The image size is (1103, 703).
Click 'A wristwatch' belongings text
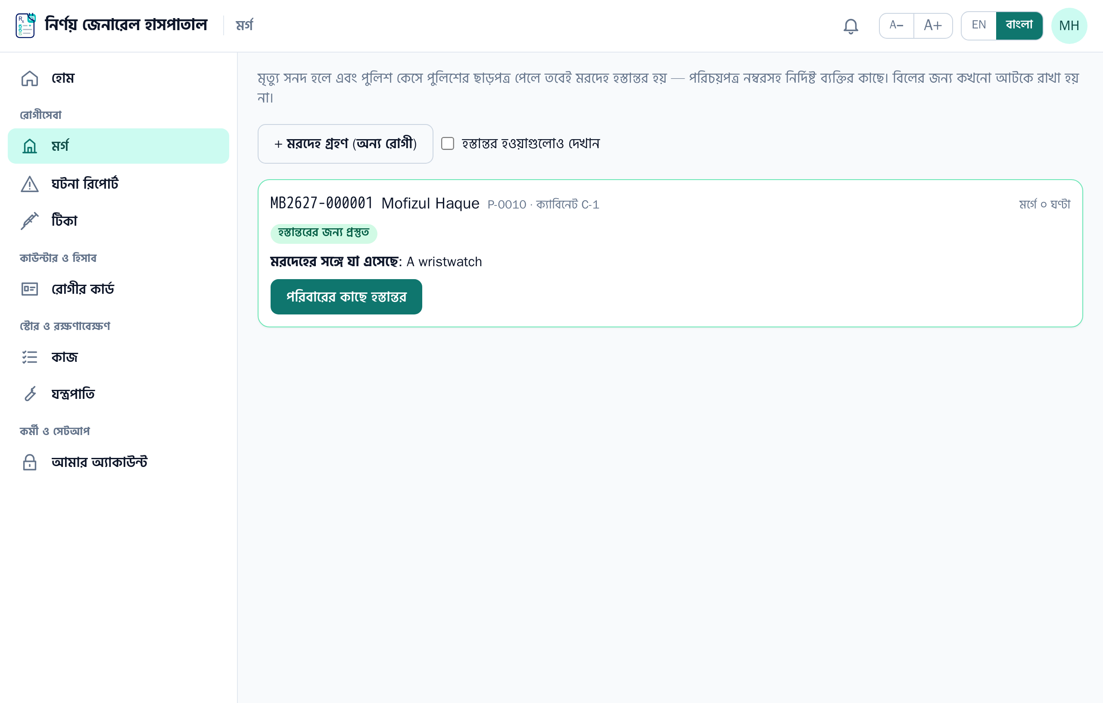click(444, 261)
